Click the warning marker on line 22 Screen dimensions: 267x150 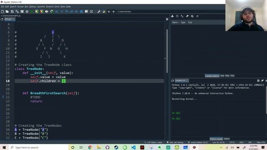tap(3, 97)
